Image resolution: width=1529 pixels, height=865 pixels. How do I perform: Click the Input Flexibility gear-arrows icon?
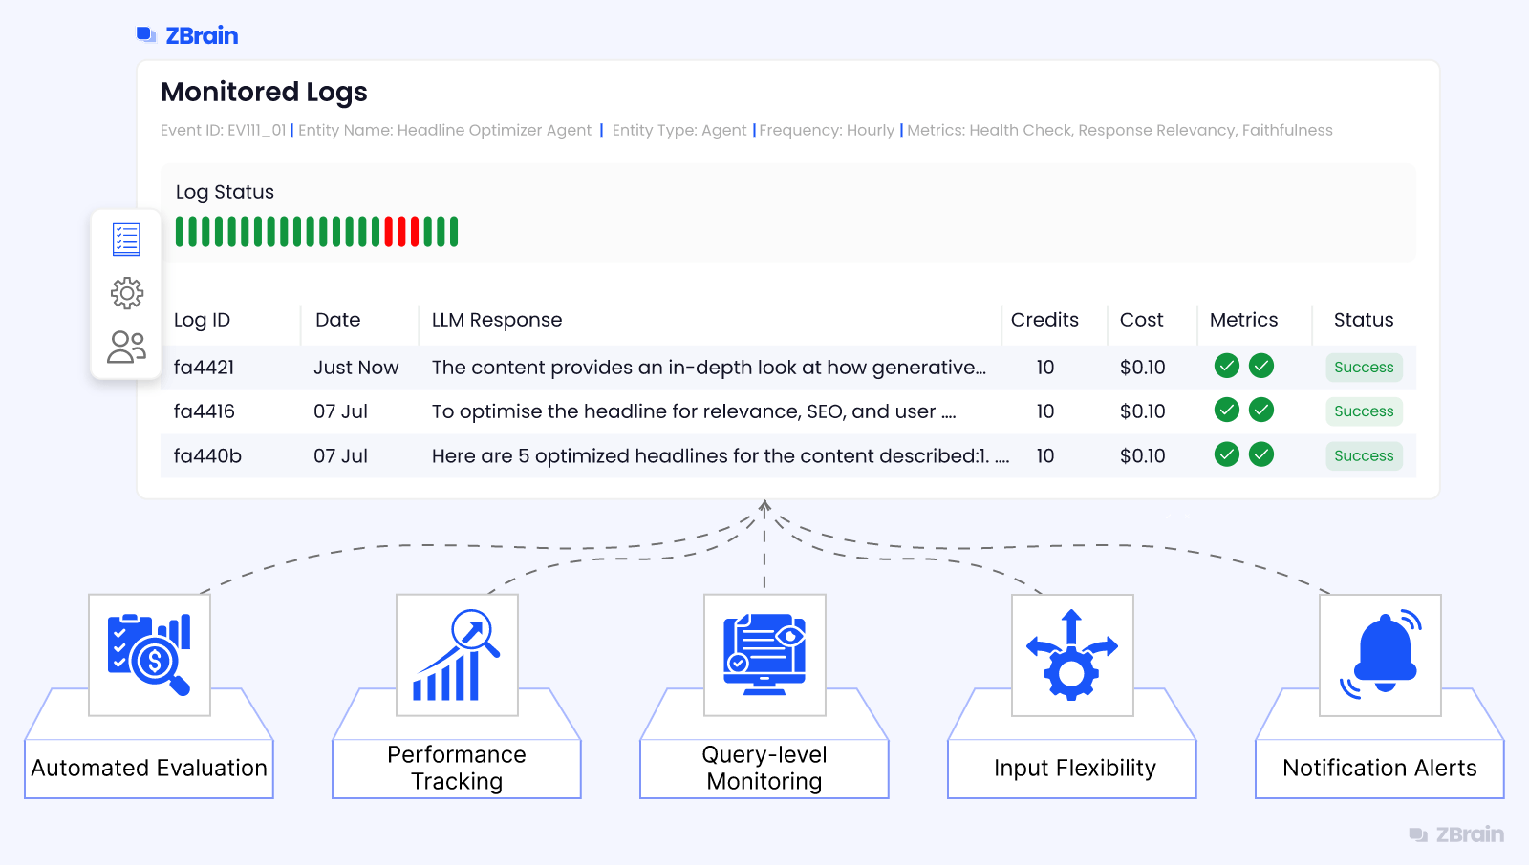coord(1072,655)
